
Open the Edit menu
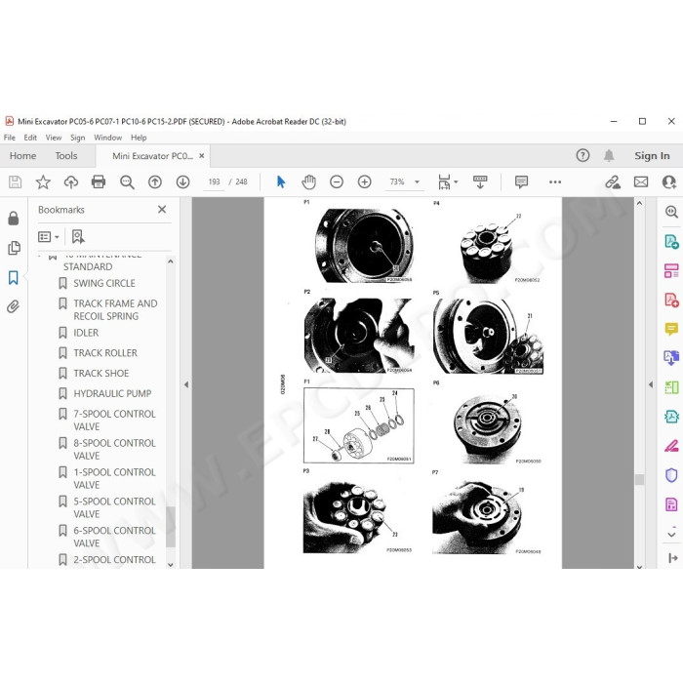pos(30,138)
